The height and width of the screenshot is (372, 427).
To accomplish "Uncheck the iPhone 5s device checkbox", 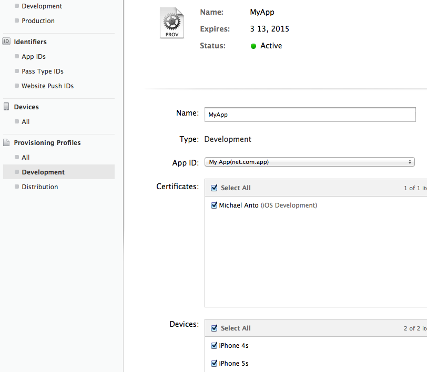I will [x=214, y=364].
